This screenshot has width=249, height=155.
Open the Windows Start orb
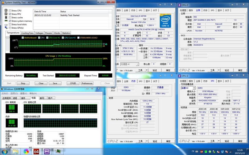[4, 152]
